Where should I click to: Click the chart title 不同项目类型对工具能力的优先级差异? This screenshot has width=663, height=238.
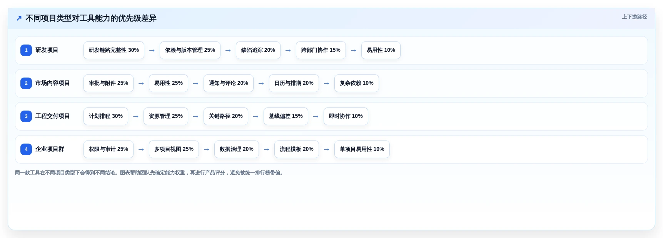click(x=91, y=18)
